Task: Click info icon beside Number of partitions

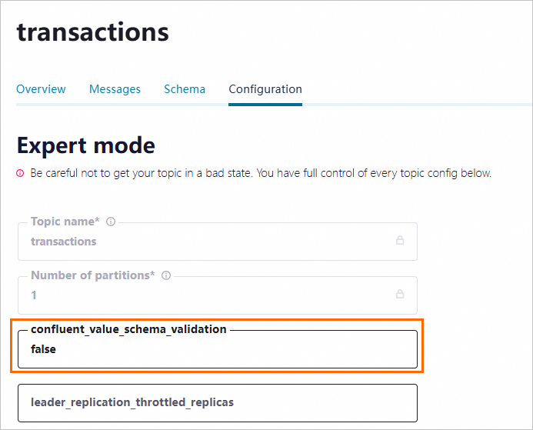Action: 166,275
